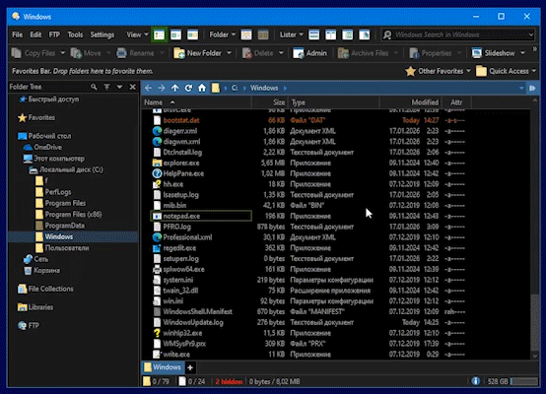Click the Delete toolbar icon

coord(247,53)
